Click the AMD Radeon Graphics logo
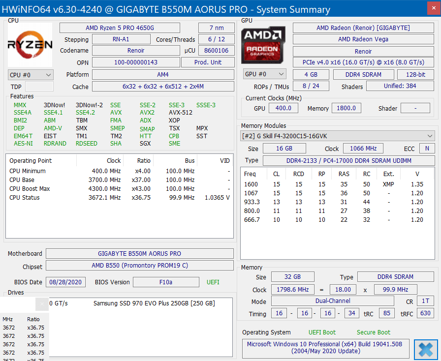Viewport: 441px width, 361px height. 263,45
